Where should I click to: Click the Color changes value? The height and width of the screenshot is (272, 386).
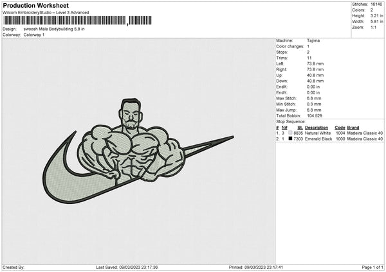pyautogui.click(x=308, y=46)
